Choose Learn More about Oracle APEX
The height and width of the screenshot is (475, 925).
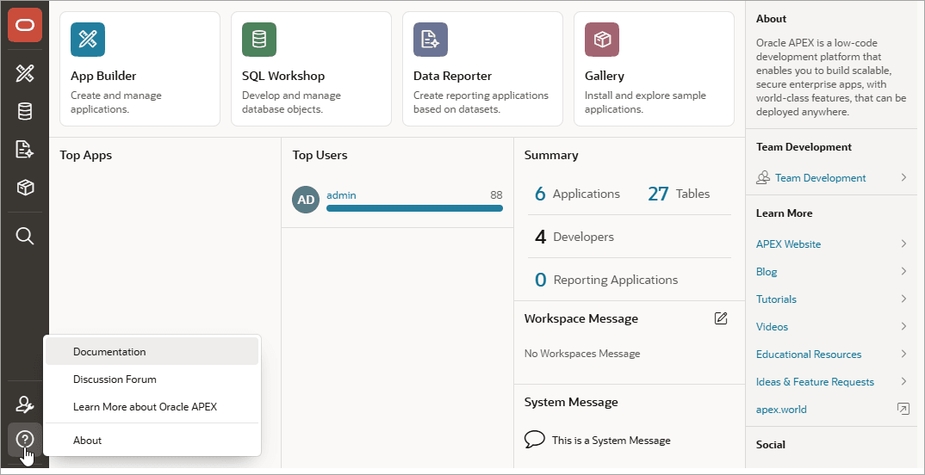(152, 407)
